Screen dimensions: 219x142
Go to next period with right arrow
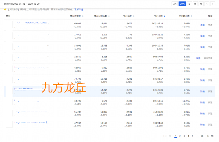[x=213, y=4]
